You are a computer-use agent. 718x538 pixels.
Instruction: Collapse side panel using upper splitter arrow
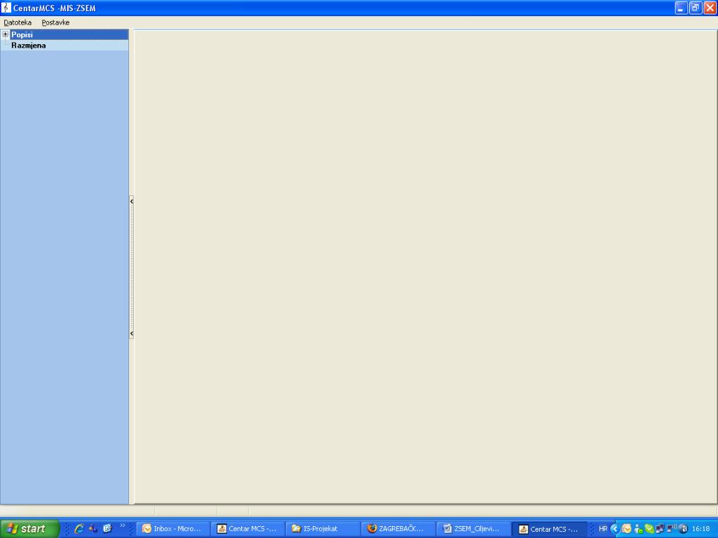[131, 201]
